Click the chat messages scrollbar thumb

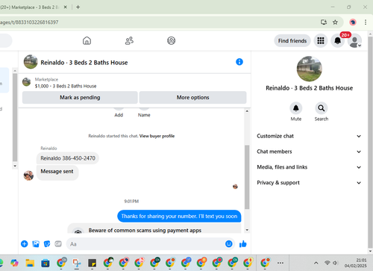tap(247, 177)
